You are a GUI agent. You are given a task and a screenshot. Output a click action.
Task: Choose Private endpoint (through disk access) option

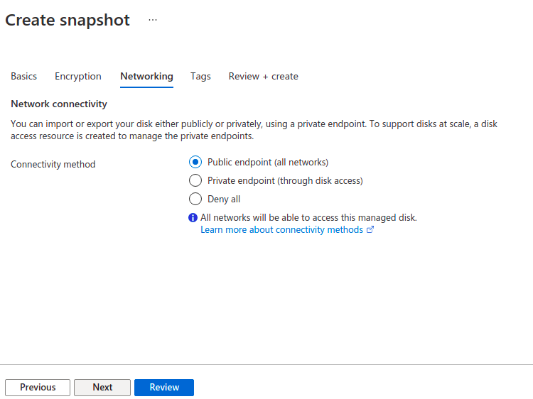pyautogui.click(x=195, y=180)
